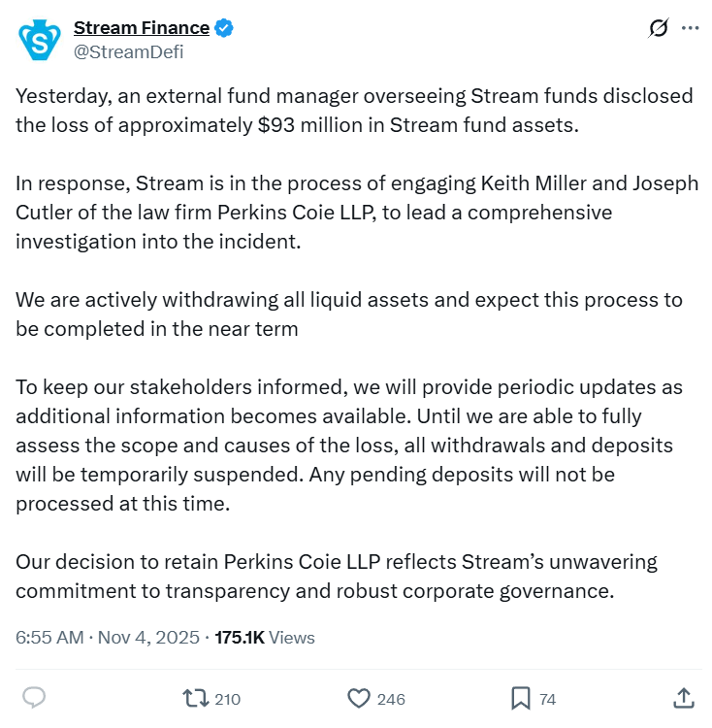Click the Nov 4, 2025 date

point(148,638)
